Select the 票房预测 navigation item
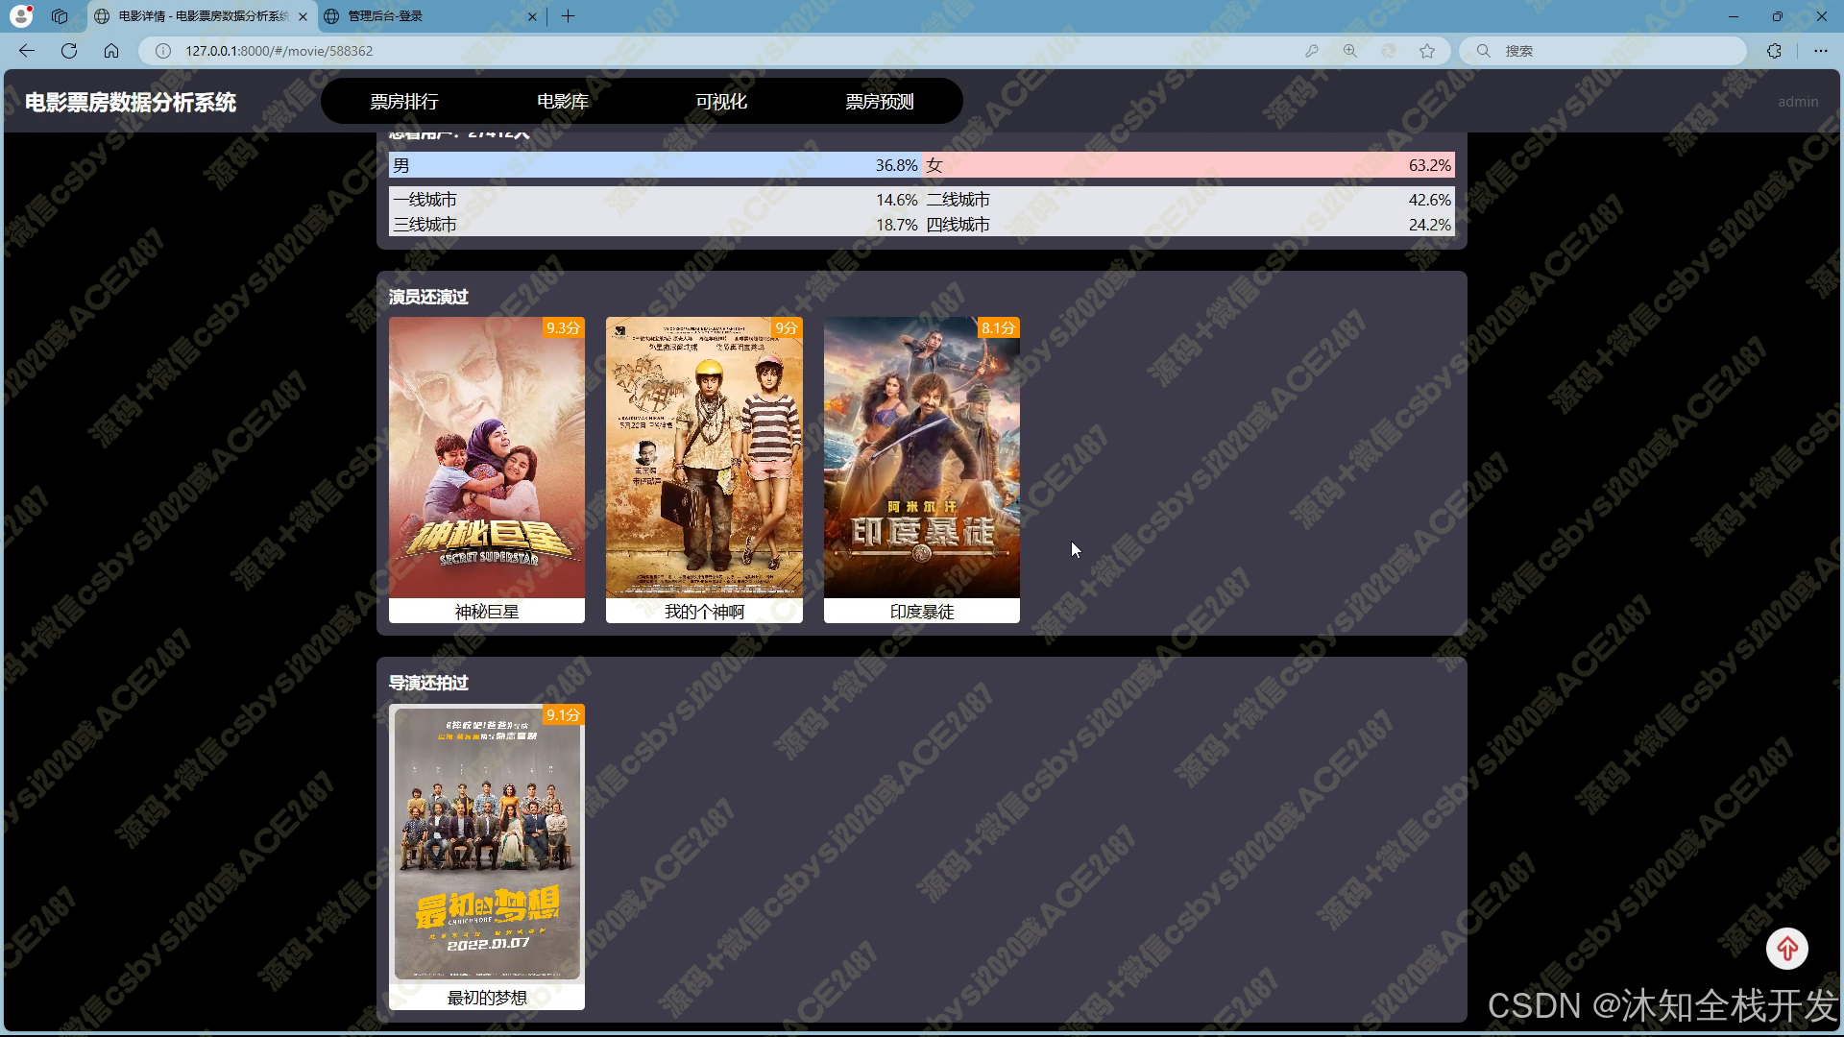The height and width of the screenshot is (1037, 1844). point(880,102)
